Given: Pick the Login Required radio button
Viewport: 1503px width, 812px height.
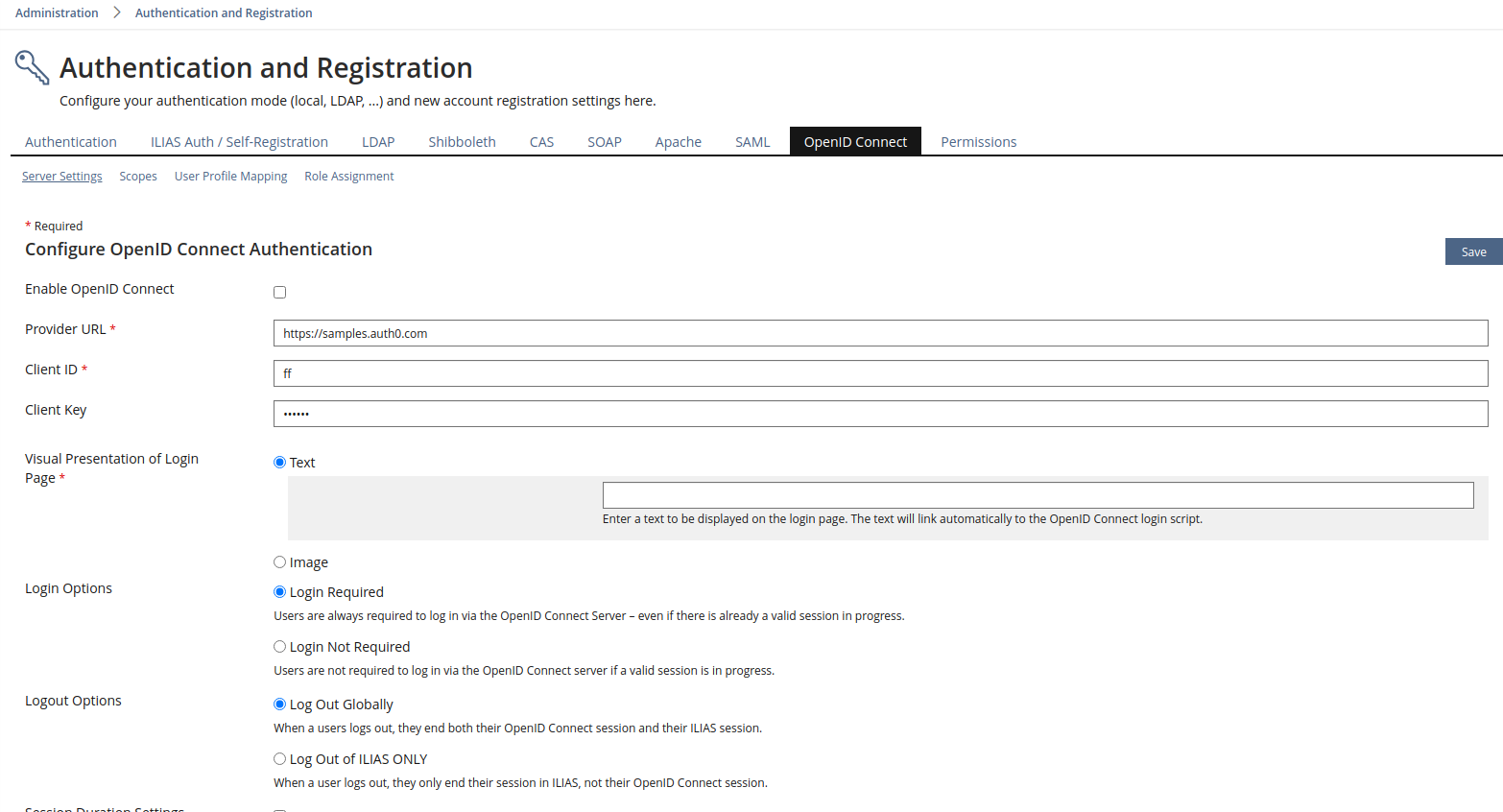Looking at the screenshot, I should coord(280,592).
